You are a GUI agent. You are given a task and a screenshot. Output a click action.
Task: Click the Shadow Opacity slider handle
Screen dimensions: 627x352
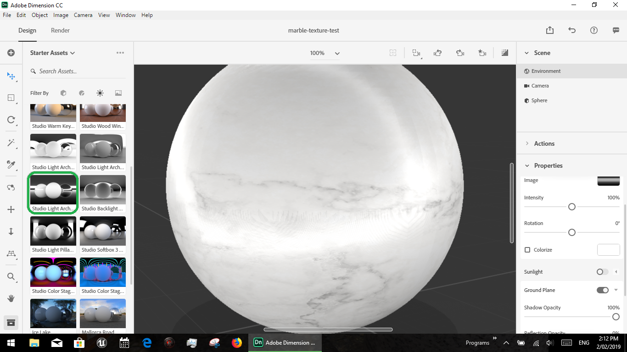(616, 317)
